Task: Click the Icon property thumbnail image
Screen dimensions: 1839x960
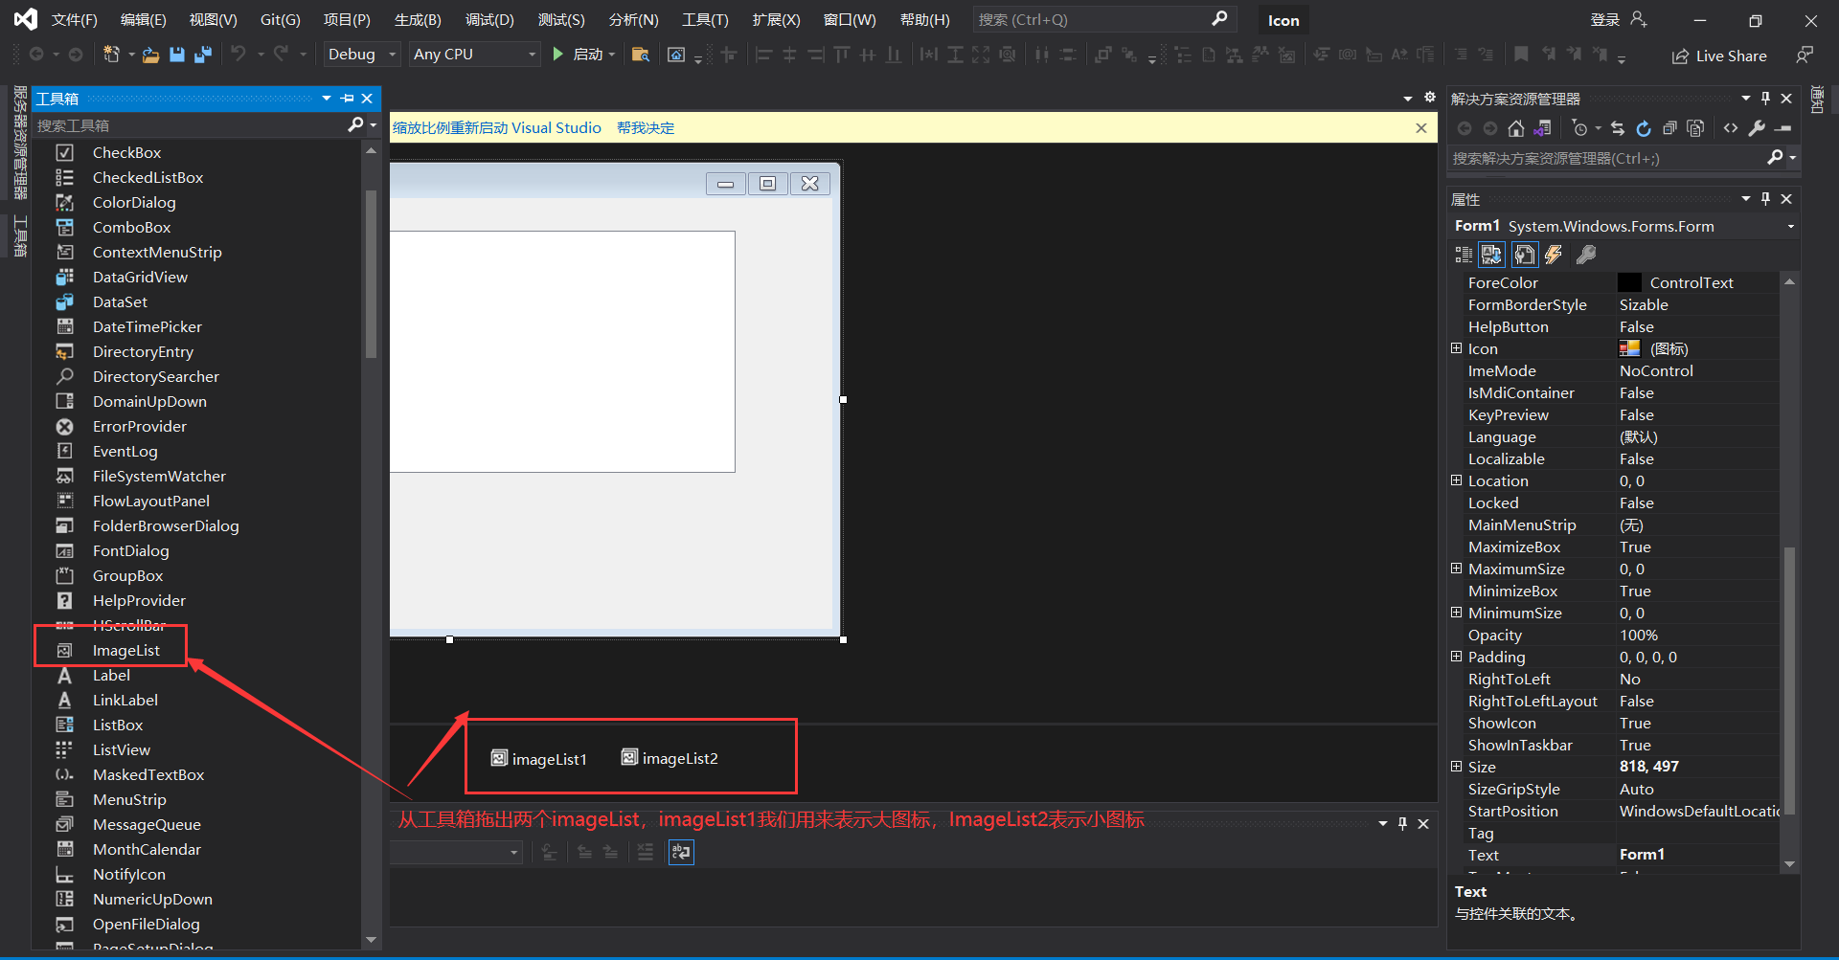Action: tap(1629, 348)
